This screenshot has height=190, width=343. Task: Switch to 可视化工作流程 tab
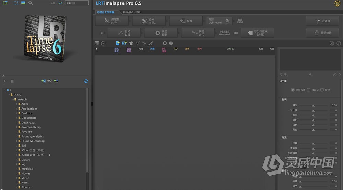coord(105,12)
